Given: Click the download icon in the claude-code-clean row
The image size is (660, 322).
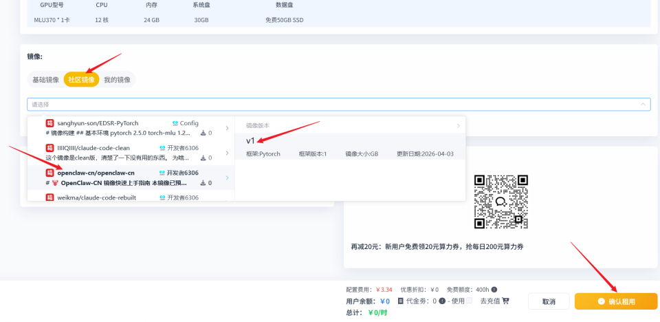Looking at the screenshot, I should point(203,158).
